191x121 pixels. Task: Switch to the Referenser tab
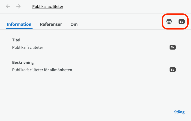(x=51, y=24)
